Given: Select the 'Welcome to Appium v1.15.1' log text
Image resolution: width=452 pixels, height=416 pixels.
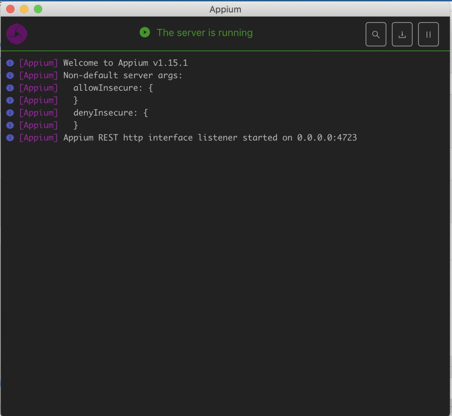Looking at the screenshot, I should click(x=125, y=63).
